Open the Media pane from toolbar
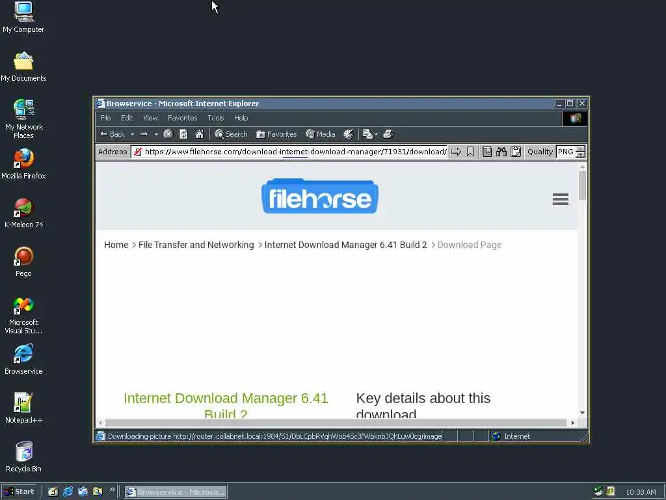666x500 pixels. (321, 134)
